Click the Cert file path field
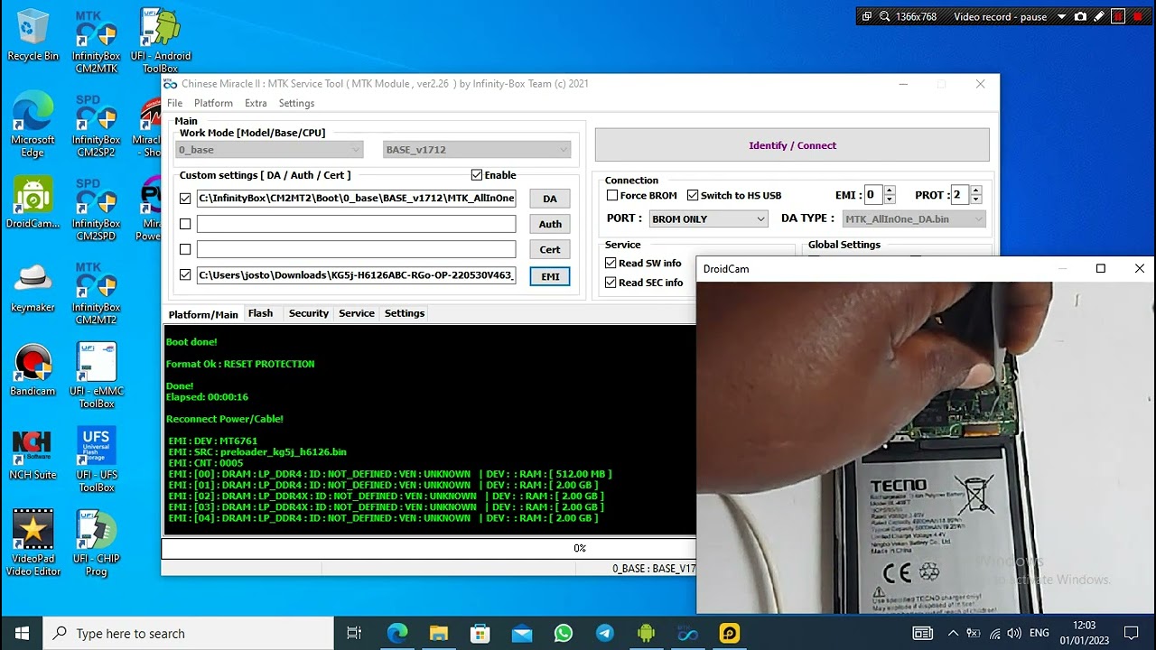The width and height of the screenshot is (1156, 650). 357,249
